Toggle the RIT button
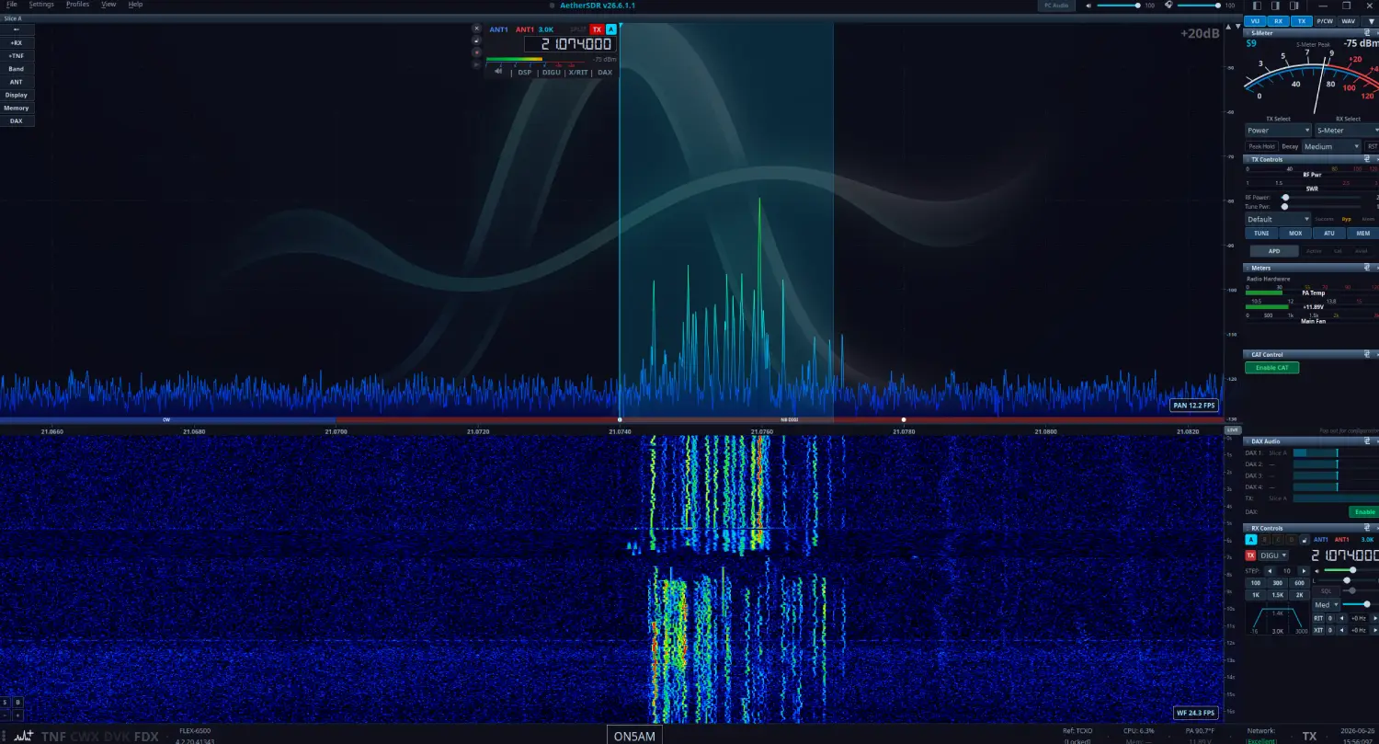Image resolution: width=1379 pixels, height=744 pixels. 1318,618
